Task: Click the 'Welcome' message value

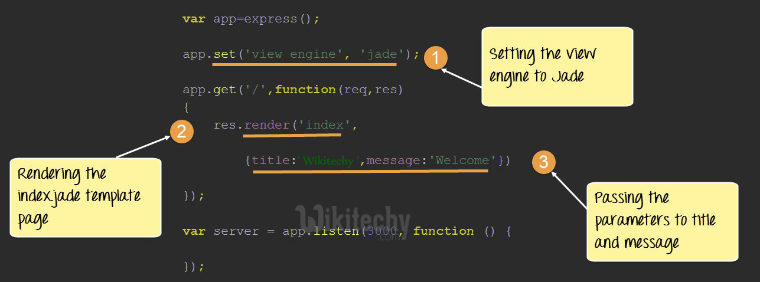Action: pyautogui.click(x=462, y=160)
